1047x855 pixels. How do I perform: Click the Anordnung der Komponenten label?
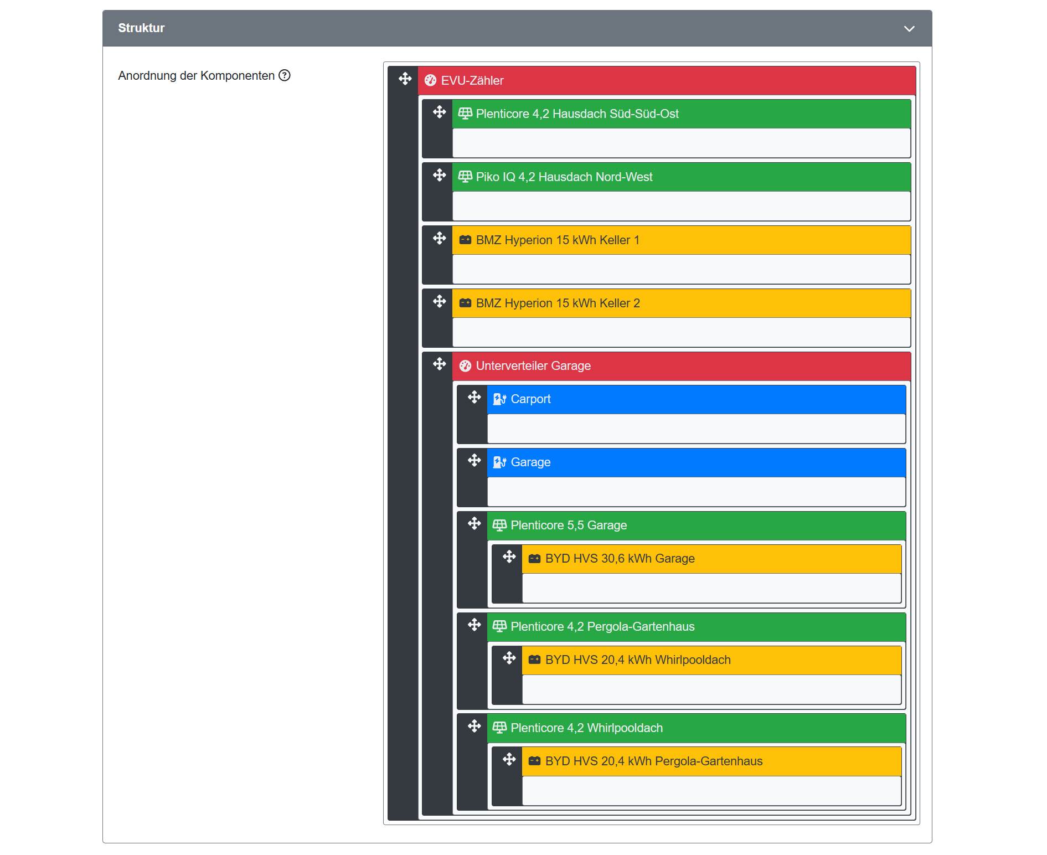click(196, 75)
